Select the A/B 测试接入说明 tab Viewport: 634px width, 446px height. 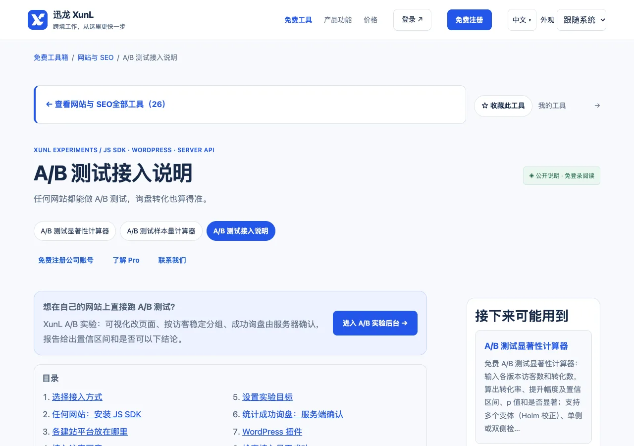(x=241, y=231)
